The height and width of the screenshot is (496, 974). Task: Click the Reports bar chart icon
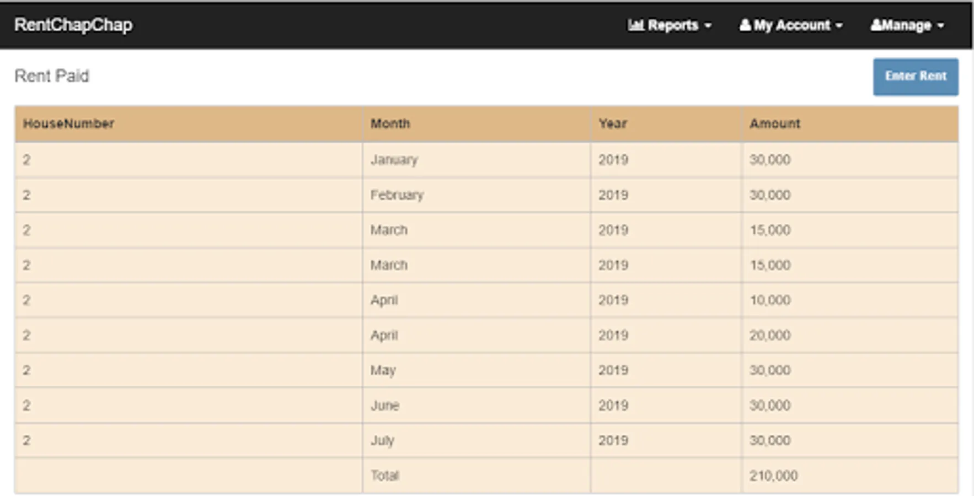(635, 25)
